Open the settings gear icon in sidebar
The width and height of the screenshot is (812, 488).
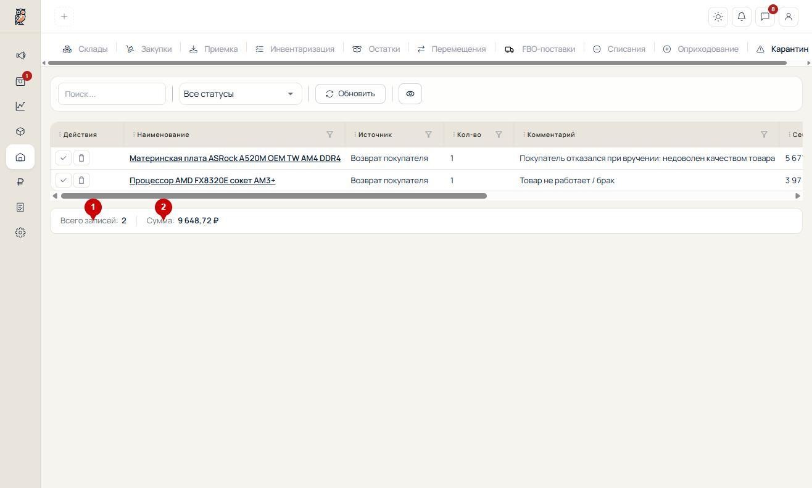(x=20, y=233)
